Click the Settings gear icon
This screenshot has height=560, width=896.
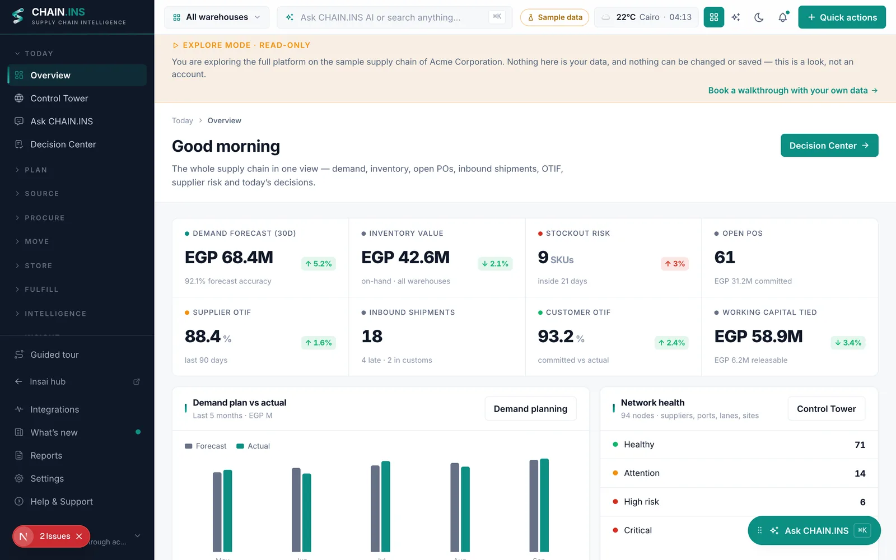click(19, 478)
